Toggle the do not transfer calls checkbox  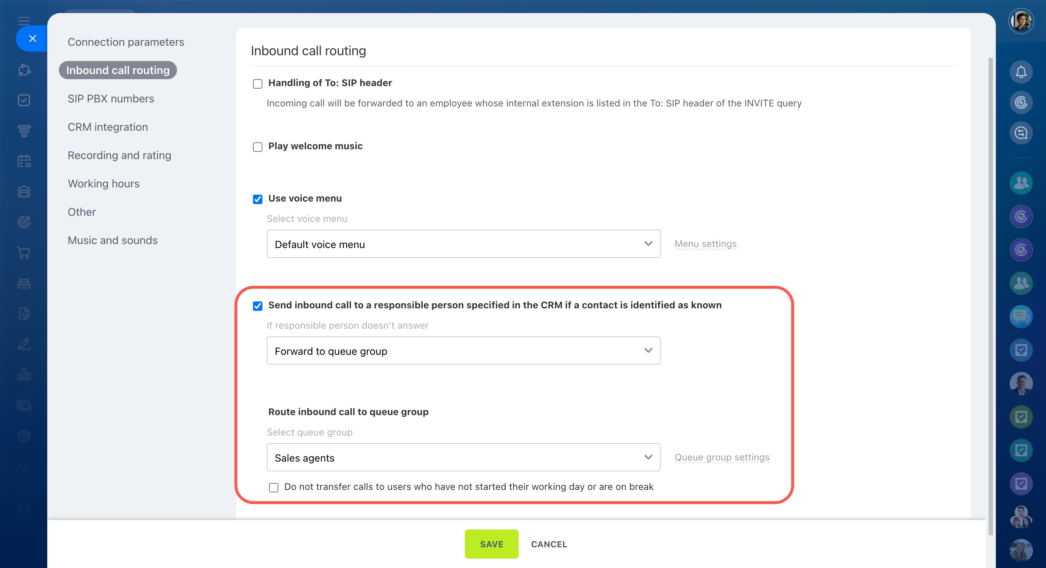(x=274, y=487)
